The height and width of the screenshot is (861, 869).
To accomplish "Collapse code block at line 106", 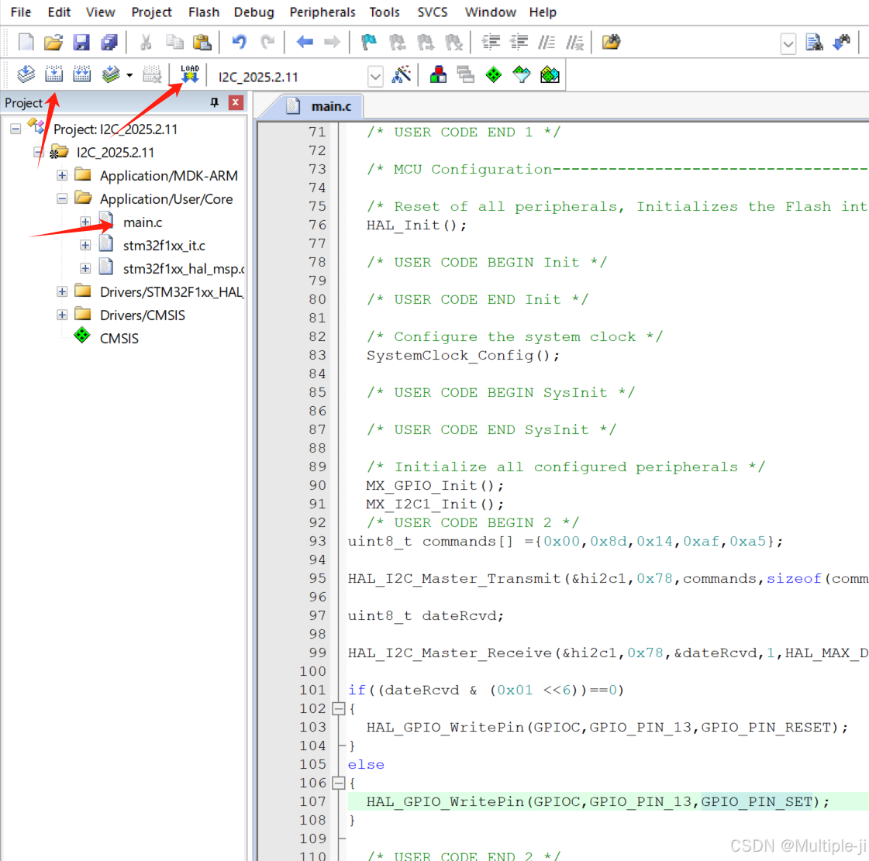I will coord(338,783).
